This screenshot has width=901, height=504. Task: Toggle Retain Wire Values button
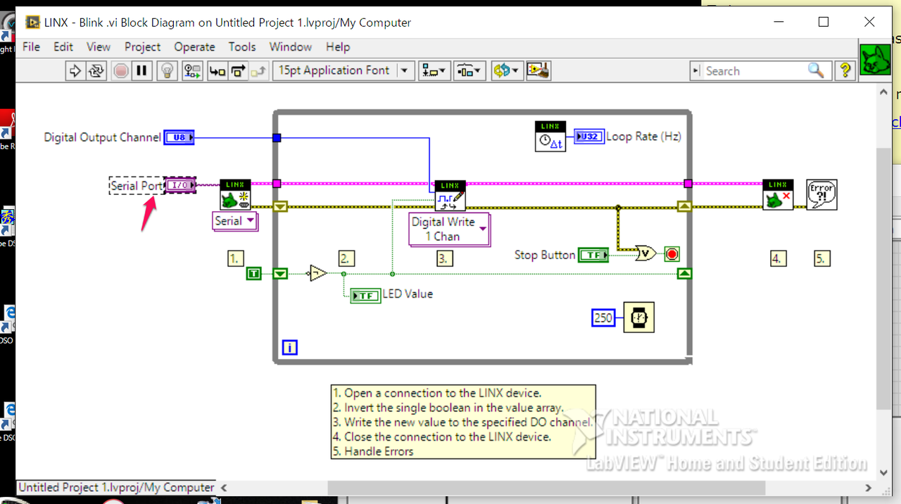(192, 70)
